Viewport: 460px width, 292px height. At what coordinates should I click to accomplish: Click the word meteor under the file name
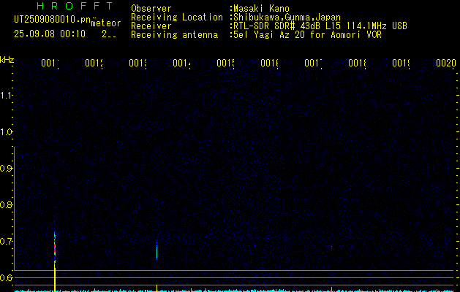(x=106, y=23)
